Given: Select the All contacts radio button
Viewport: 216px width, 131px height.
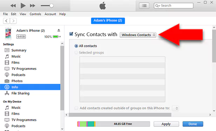Looking at the screenshot, I should point(76,46).
